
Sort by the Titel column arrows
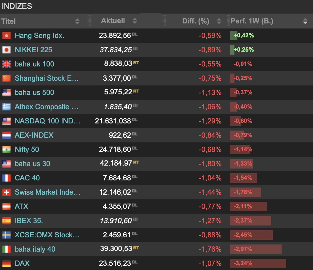(77, 21)
